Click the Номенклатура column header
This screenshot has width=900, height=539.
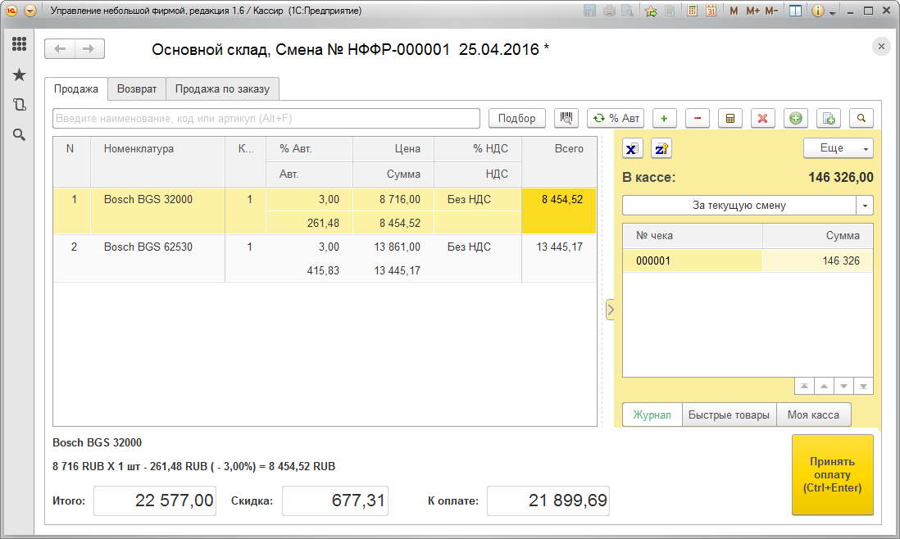[x=158, y=161]
